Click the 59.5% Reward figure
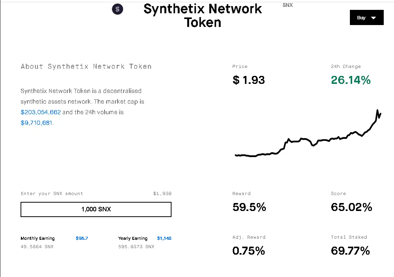This screenshot has height=277, width=394. point(249,207)
